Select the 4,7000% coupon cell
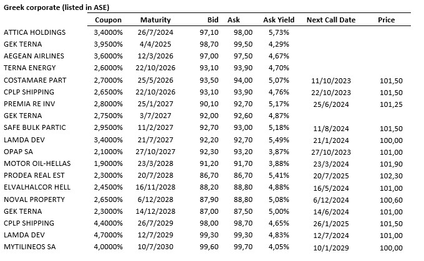 [108, 234]
